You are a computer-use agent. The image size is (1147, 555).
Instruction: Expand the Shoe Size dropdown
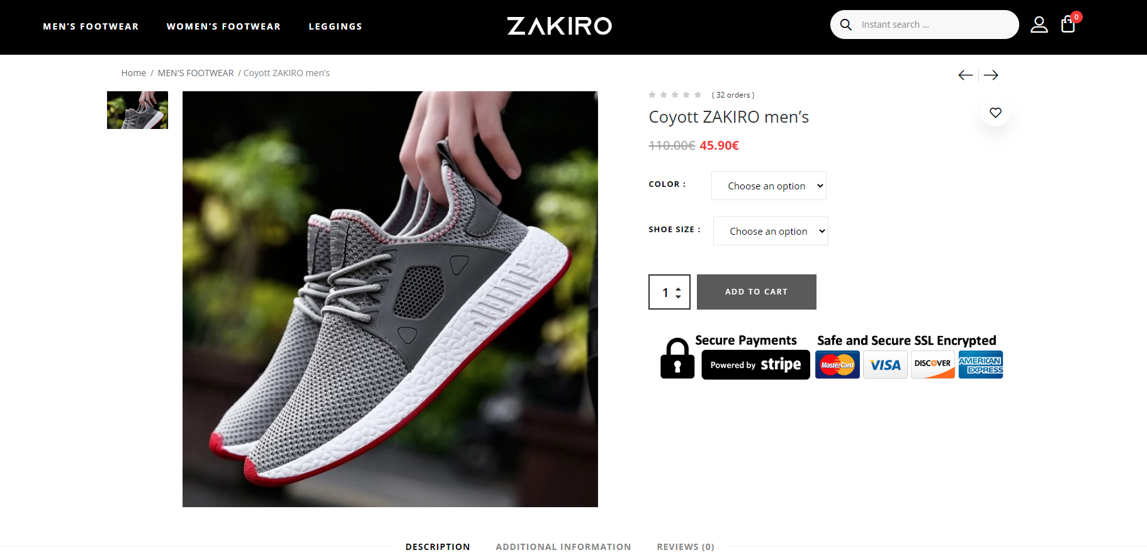(771, 231)
